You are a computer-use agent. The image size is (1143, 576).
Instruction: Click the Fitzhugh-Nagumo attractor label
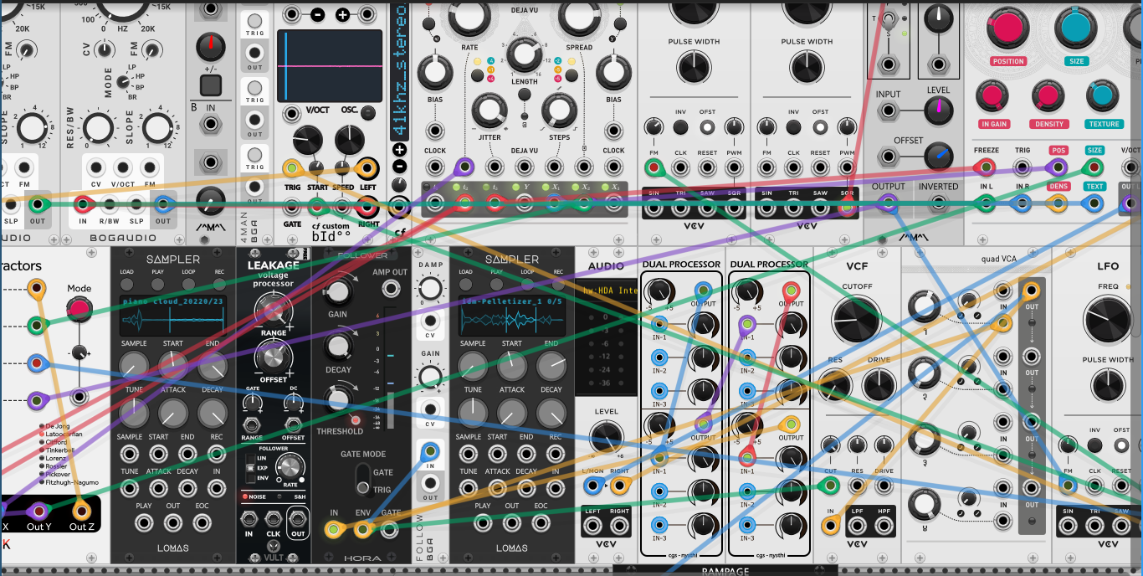[x=71, y=482]
